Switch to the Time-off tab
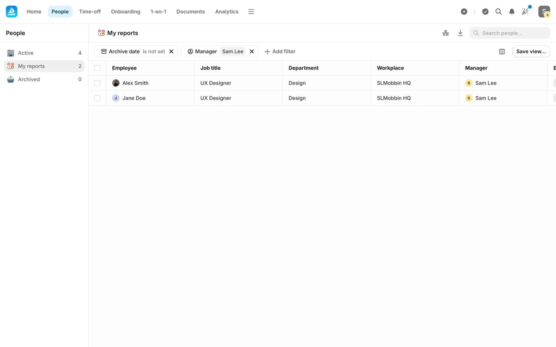This screenshot has height=347, width=556. pyautogui.click(x=90, y=12)
